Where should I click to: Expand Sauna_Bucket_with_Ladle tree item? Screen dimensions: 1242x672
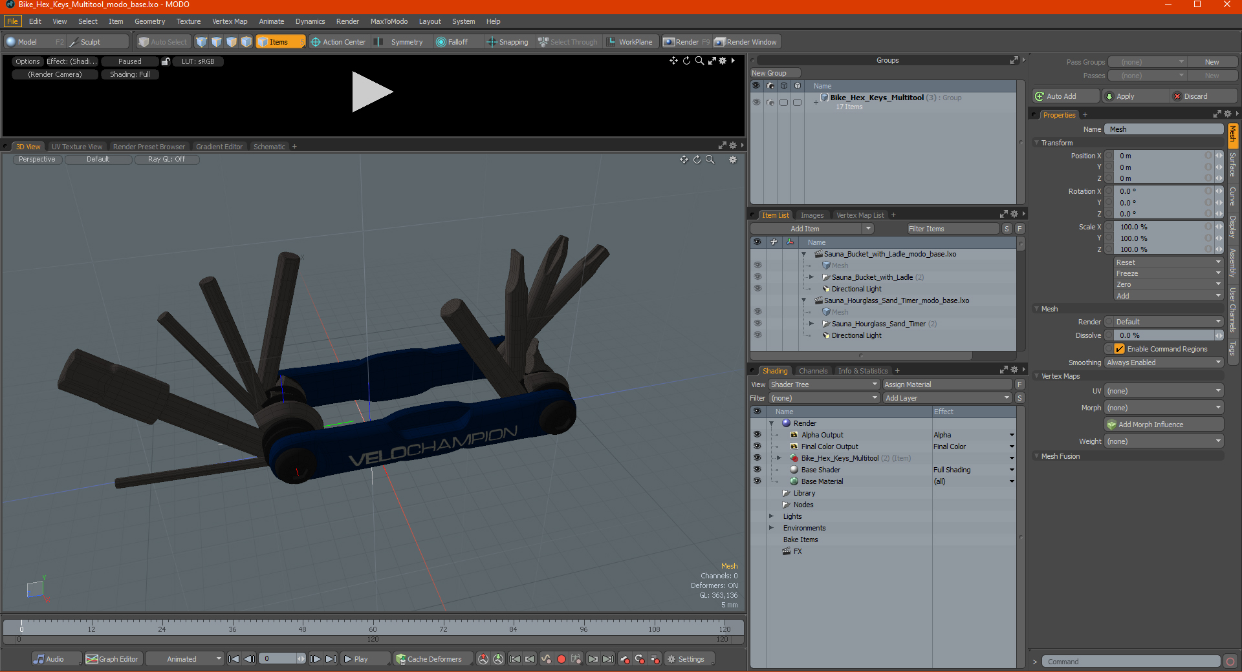(x=811, y=277)
